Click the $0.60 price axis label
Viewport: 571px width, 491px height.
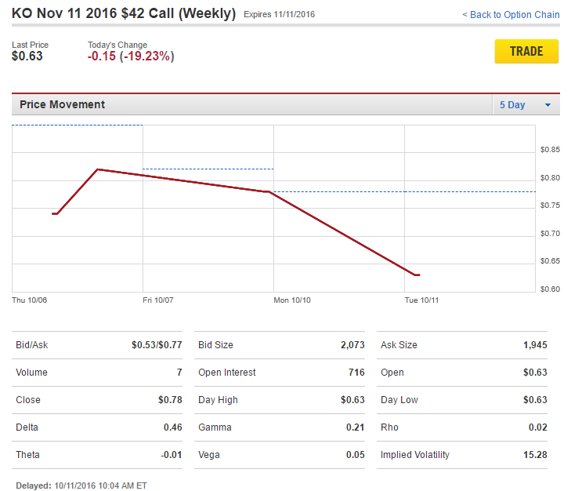(x=550, y=289)
